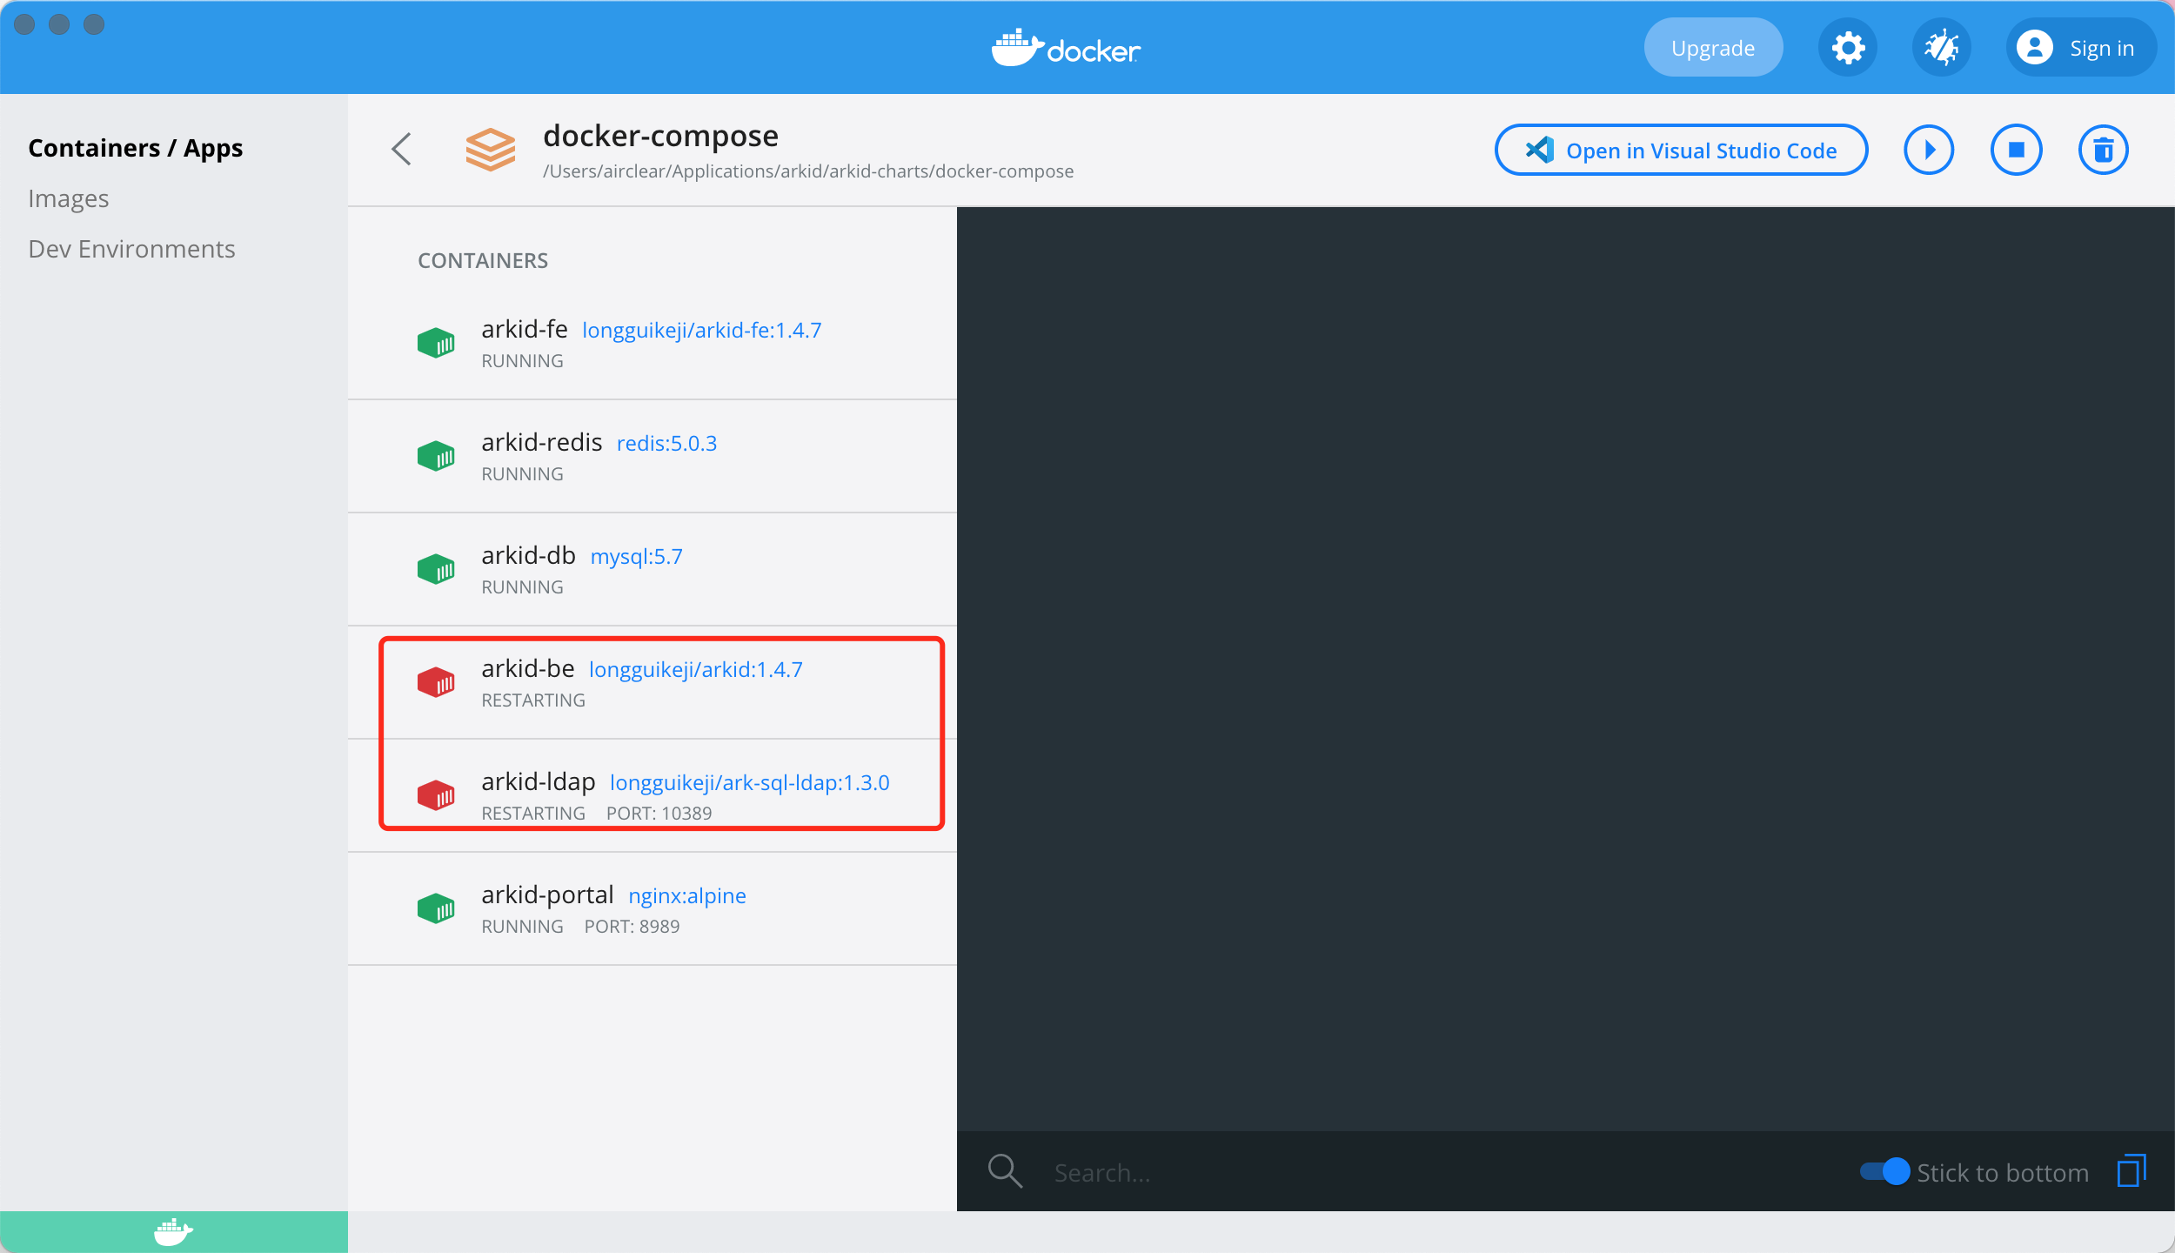The height and width of the screenshot is (1253, 2175).
Task: Click the Settings gear icon
Action: (1848, 47)
